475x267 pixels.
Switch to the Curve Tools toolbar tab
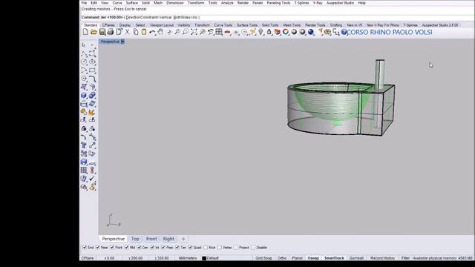click(223, 25)
